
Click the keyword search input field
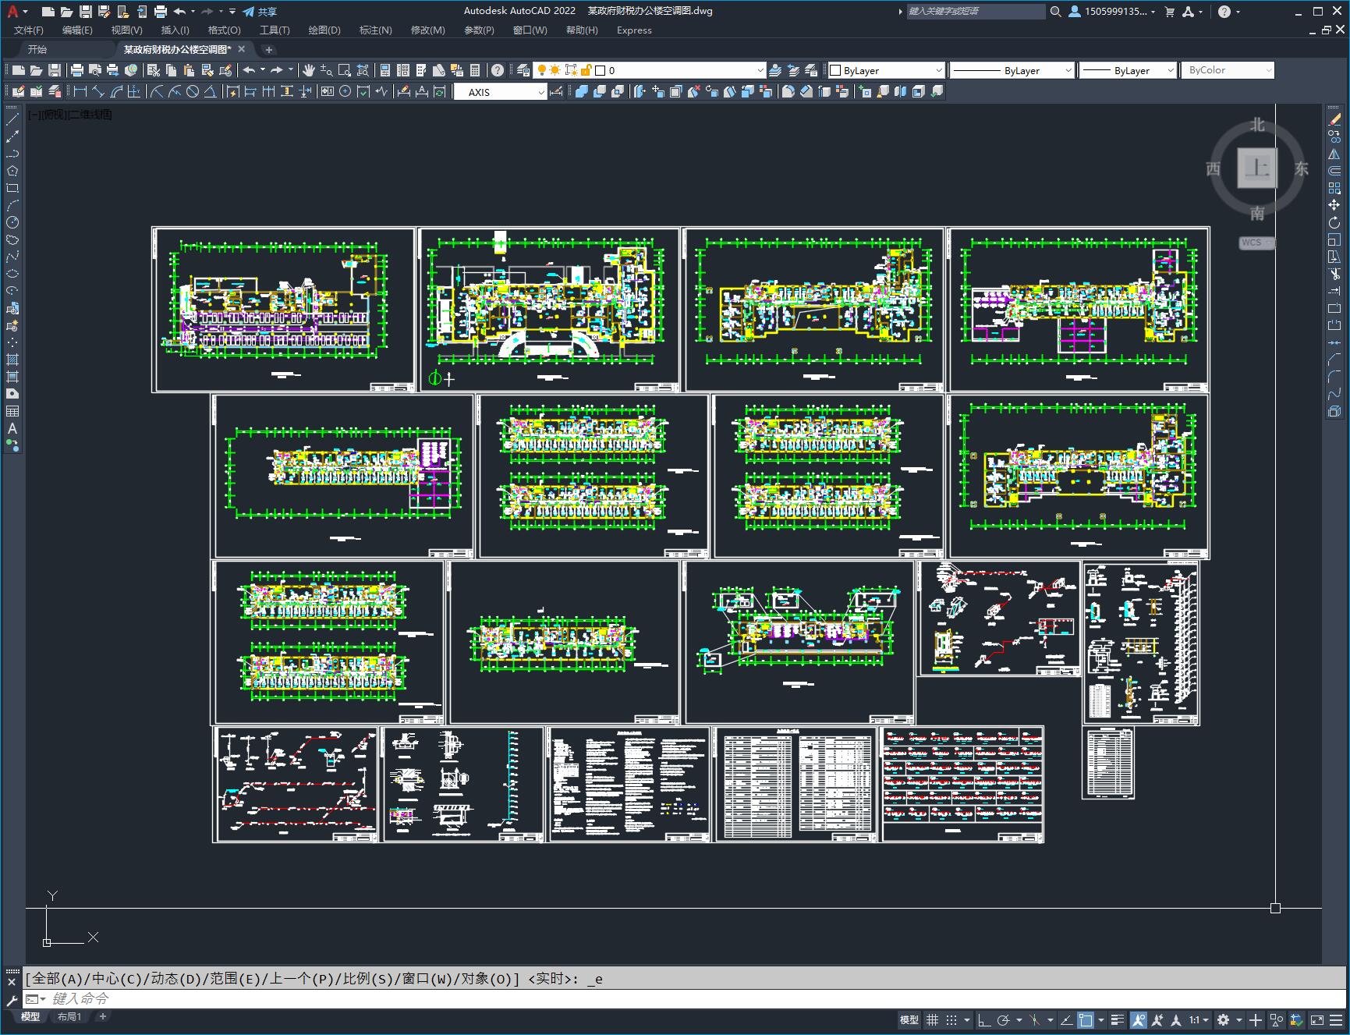tap(976, 12)
